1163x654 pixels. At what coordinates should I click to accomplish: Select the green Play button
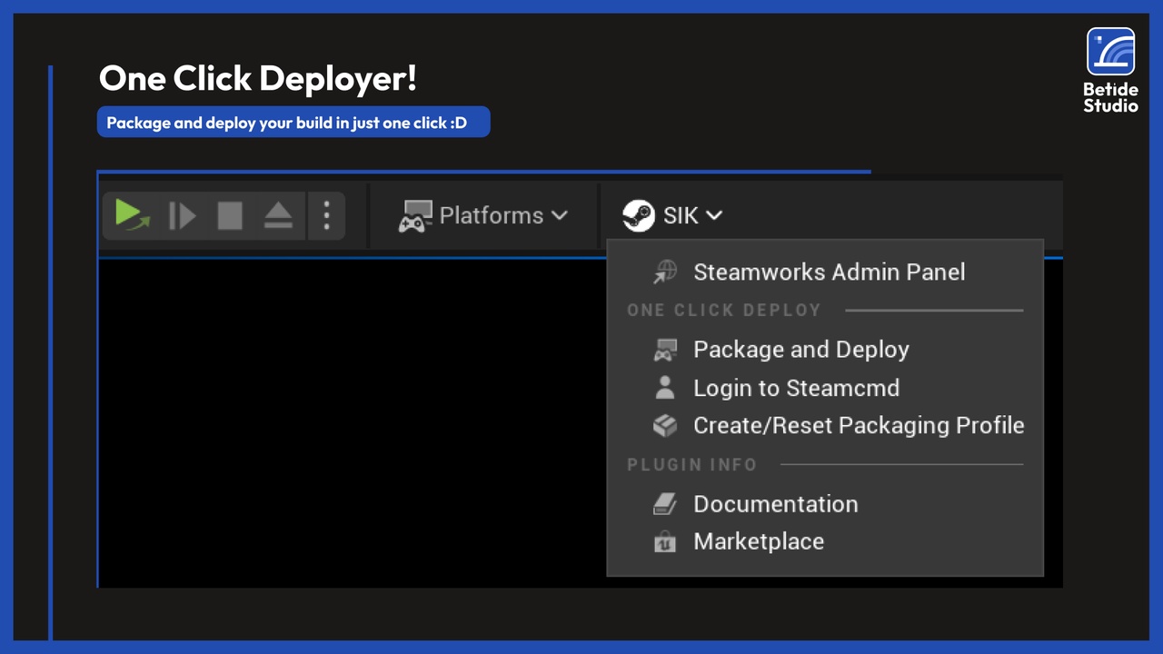coord(132,215)
